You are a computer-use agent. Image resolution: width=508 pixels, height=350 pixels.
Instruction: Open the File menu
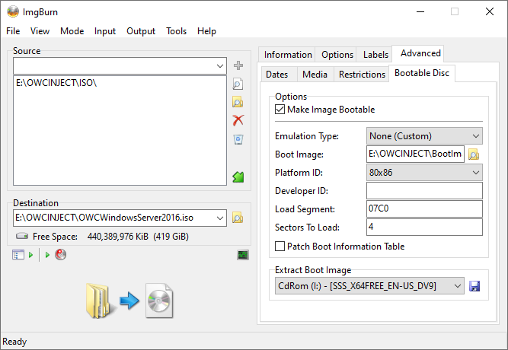(13, 31)
